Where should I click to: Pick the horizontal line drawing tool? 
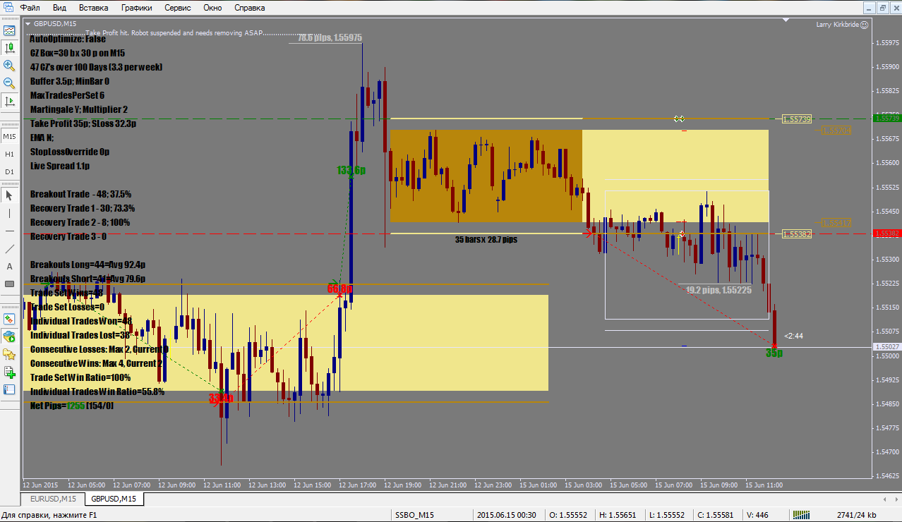[9, 231]
